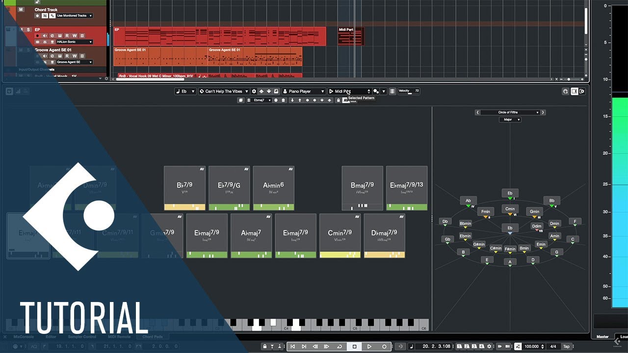
Task: Open the pad layout settings icon beside Velocity
Action: click(392, 91)
